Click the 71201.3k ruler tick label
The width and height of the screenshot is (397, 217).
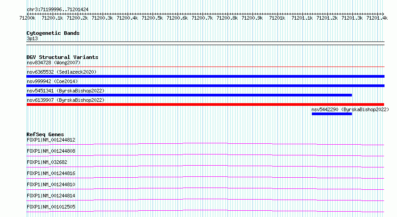click(x=352, y=18)
